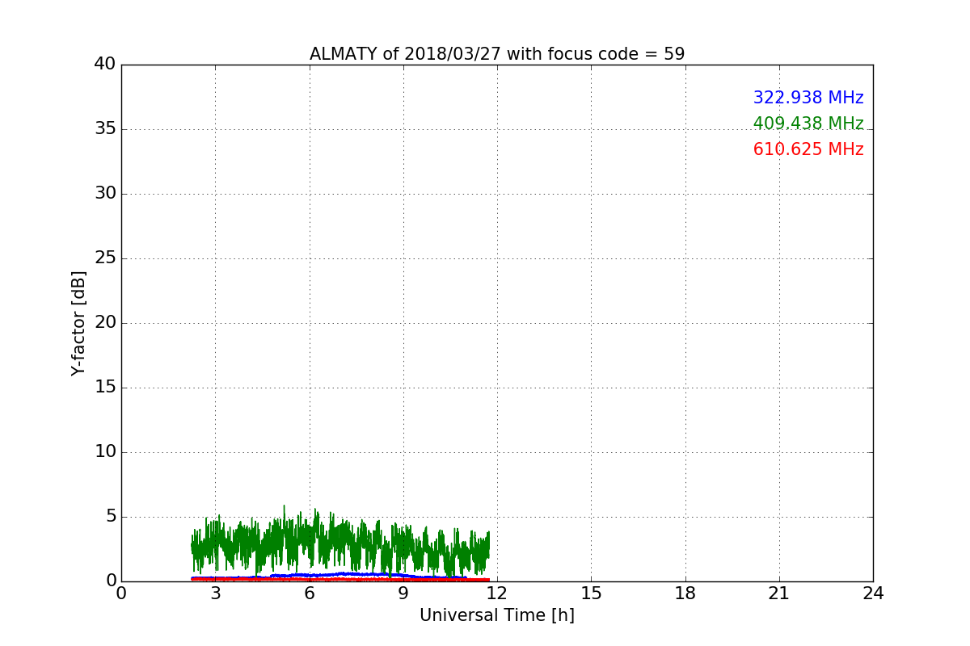This screenshot has width=970, height=646.
Task: Click the x-axis tick label 24
Action: 873,594
